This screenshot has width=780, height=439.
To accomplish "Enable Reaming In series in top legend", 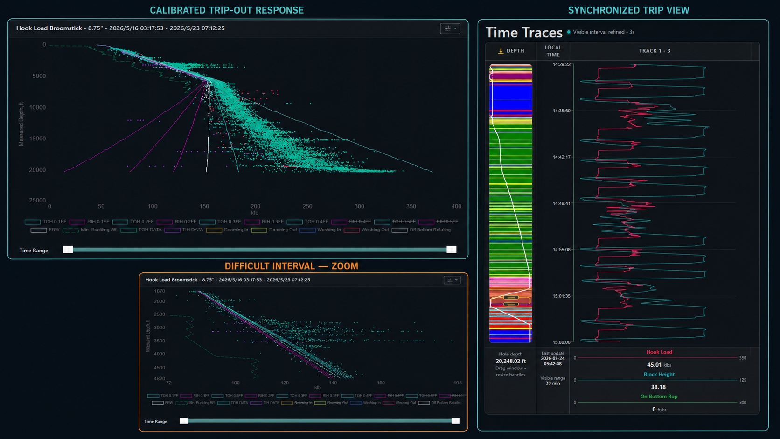I will [x=227, y=230].
